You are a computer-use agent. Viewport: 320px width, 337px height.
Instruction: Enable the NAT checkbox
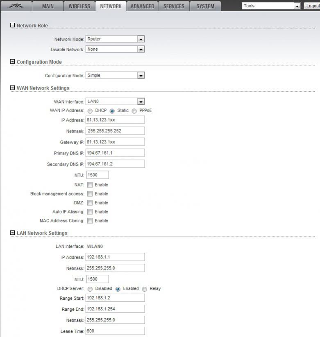pos(90,185)
